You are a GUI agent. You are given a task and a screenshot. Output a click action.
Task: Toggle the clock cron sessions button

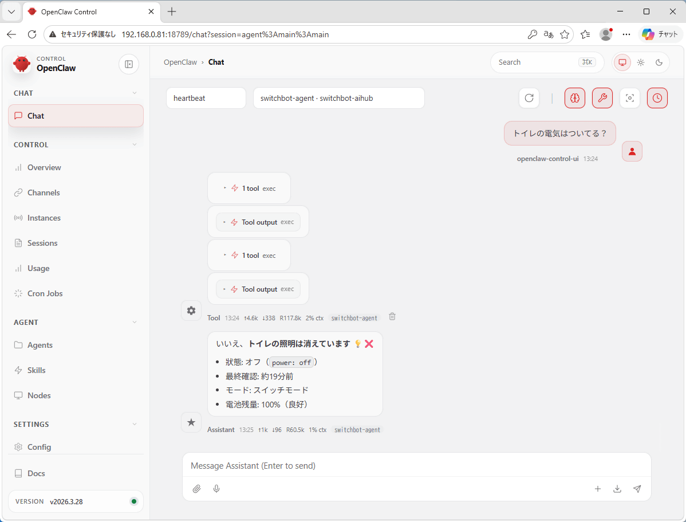657,98
